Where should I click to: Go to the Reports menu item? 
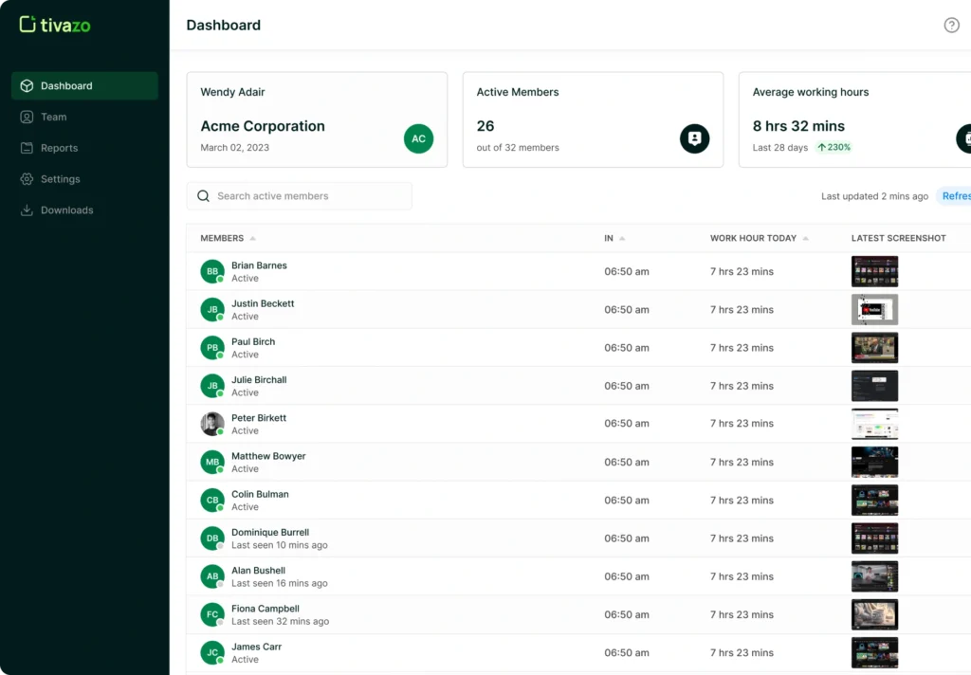[59, 149]
